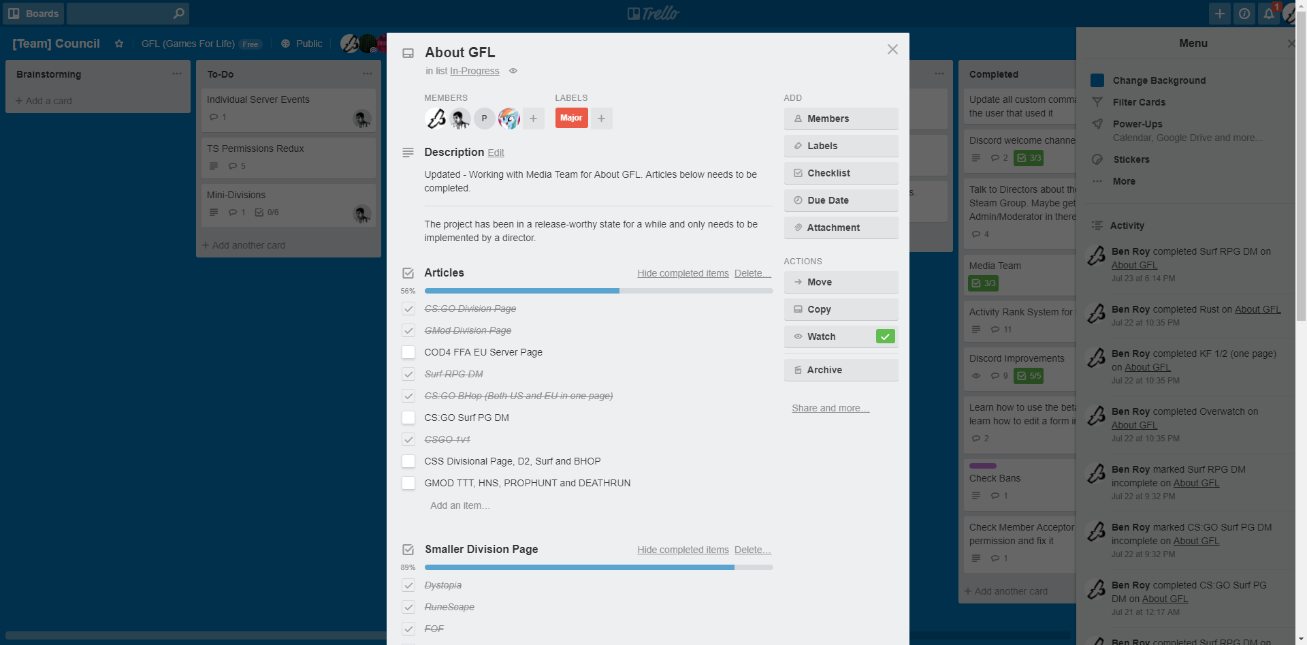Check the CS:GO Surf PG DM item
Screen dimensions: 1307x645
pyautogui.click(x=408, y=418)
